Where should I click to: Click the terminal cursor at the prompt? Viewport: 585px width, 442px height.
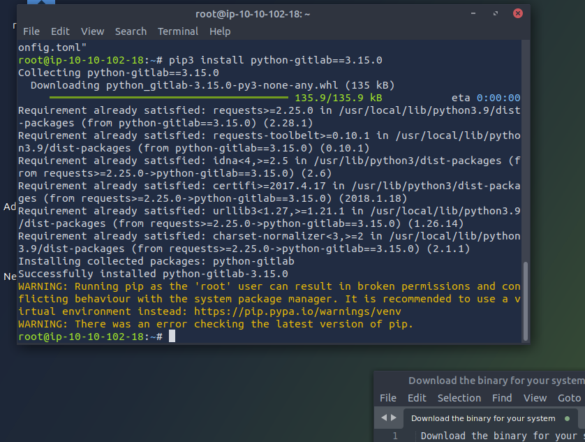click(x=172, y=337)
